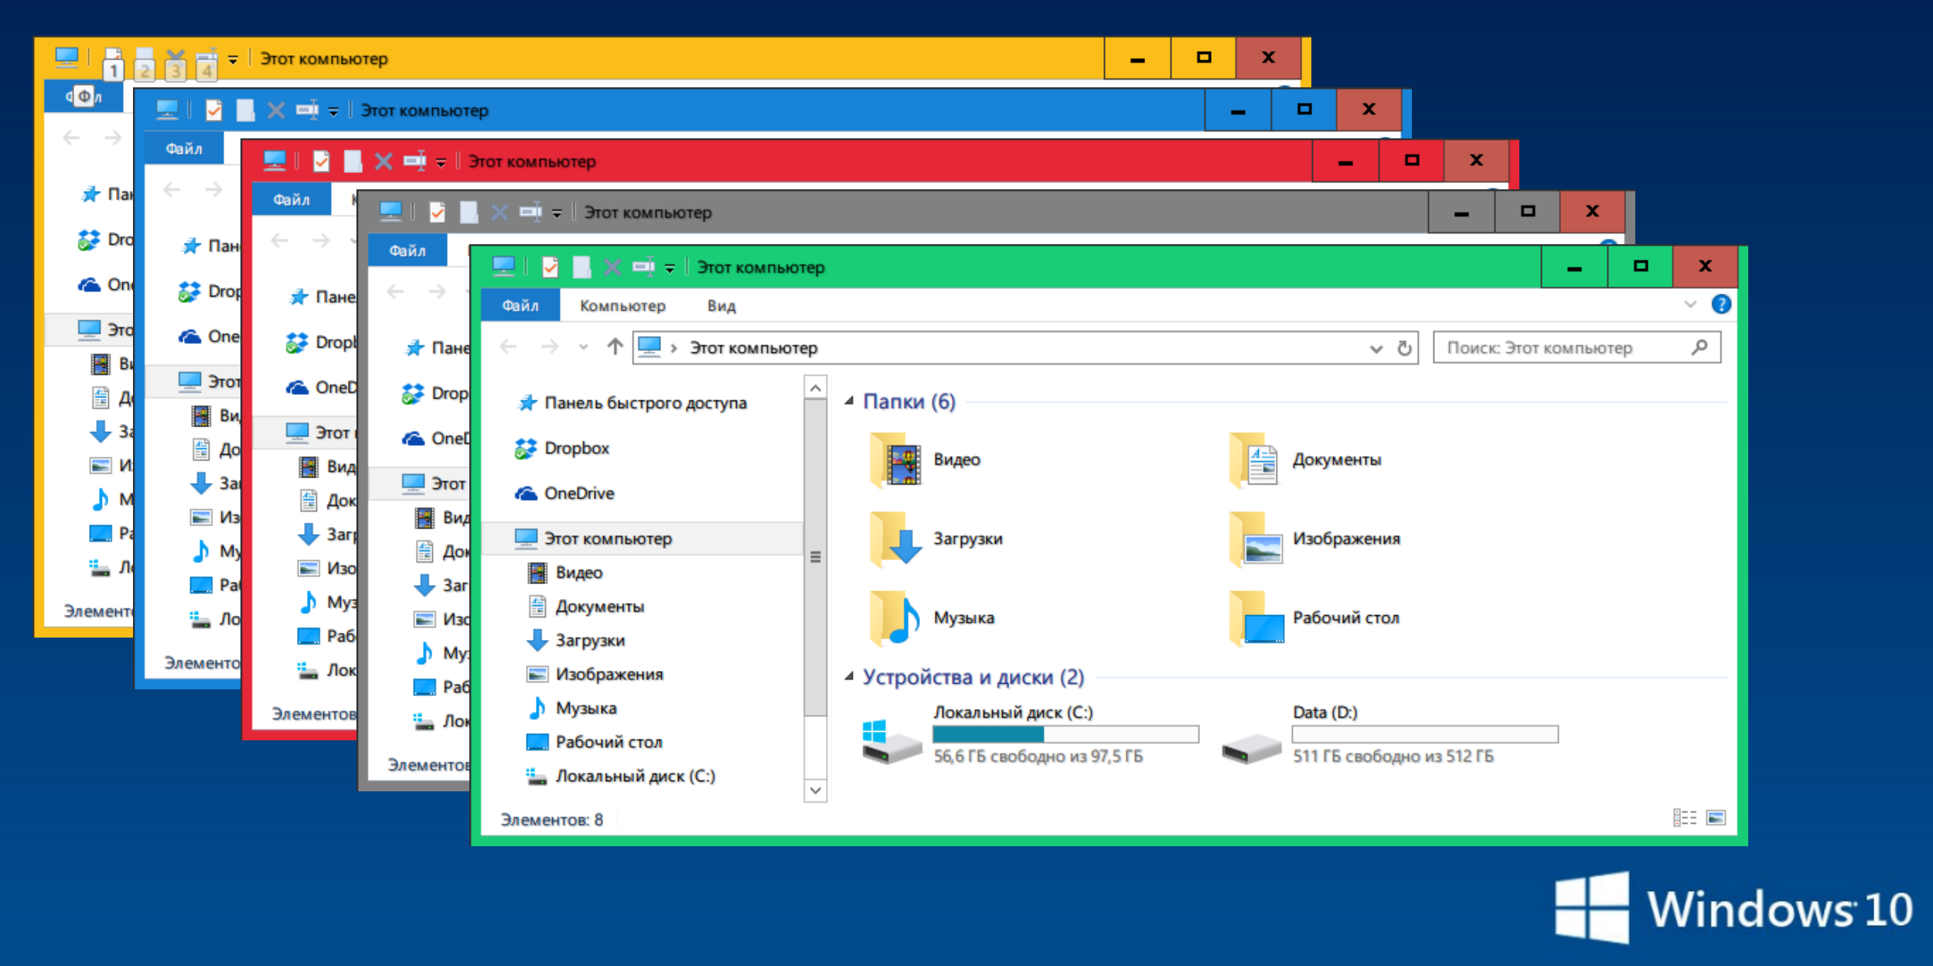The width and height of the screenshot is (1933, 966).
Task: Open the Data (D:) drive
Action: 1251,746
